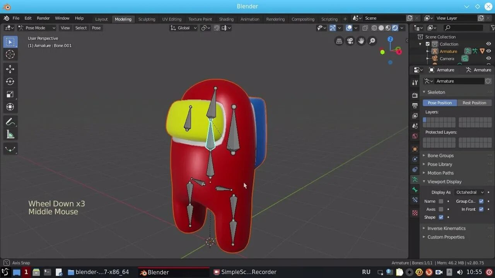This screenshot has width=495, height=278.
Task: Uncheck the Collection exclude checkbox
Action: point(427,44)
